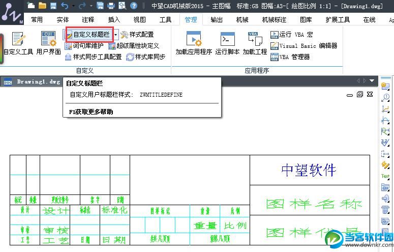The image size is (394, 252).
Task: Open the ZWCAD application logo menu
Action: (x=12, y=13)
